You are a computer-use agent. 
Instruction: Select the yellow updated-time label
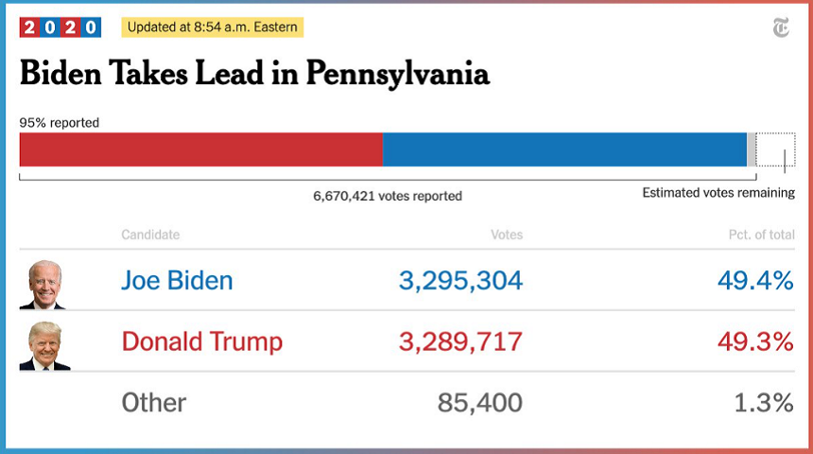tap(212, 27)
